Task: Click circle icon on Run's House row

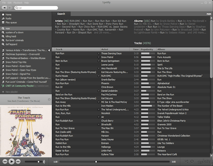Action: (x=99, y=76)
